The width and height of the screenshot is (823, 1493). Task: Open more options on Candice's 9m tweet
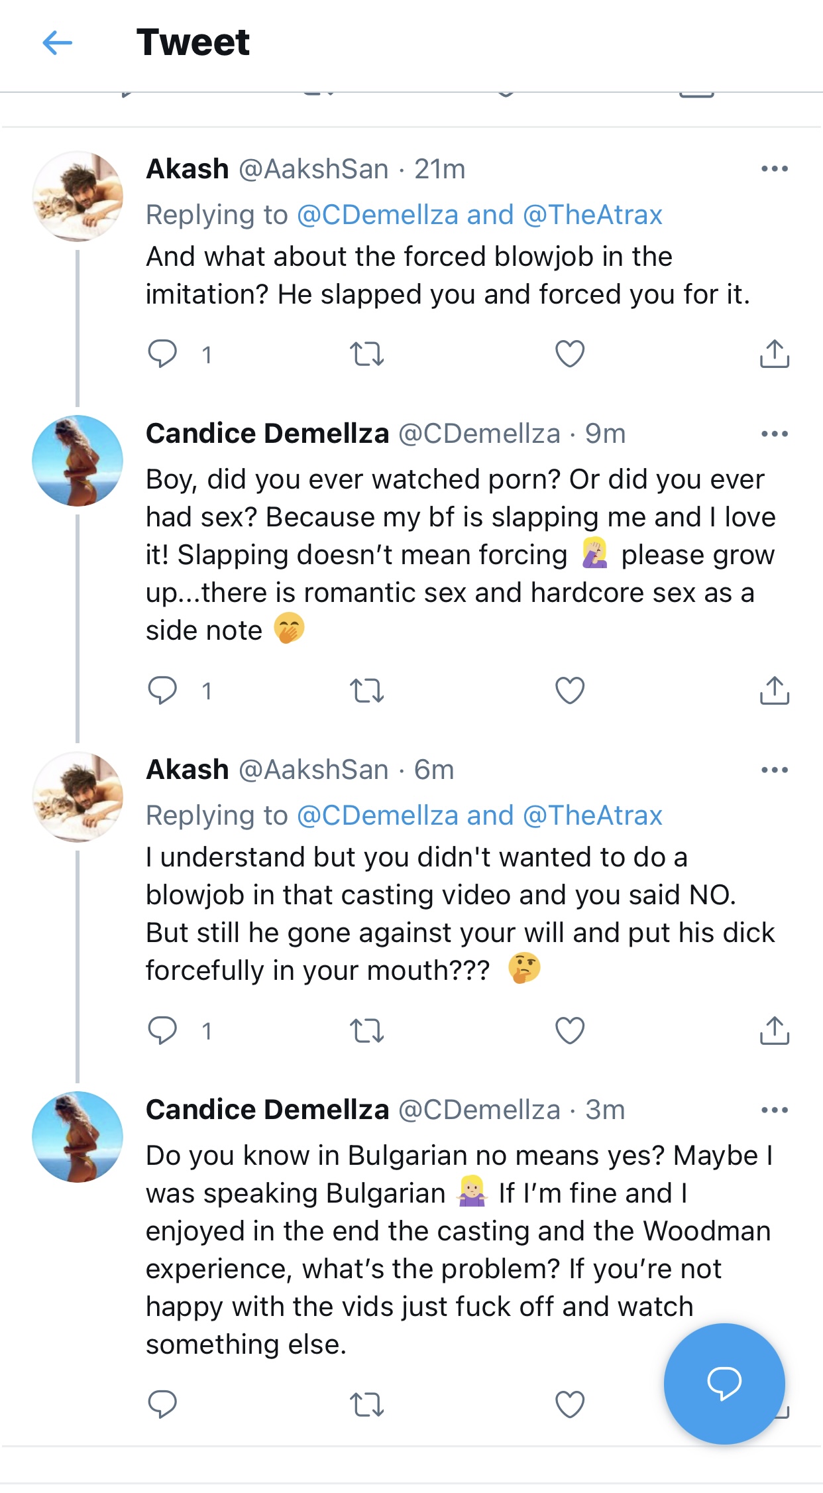774,434
